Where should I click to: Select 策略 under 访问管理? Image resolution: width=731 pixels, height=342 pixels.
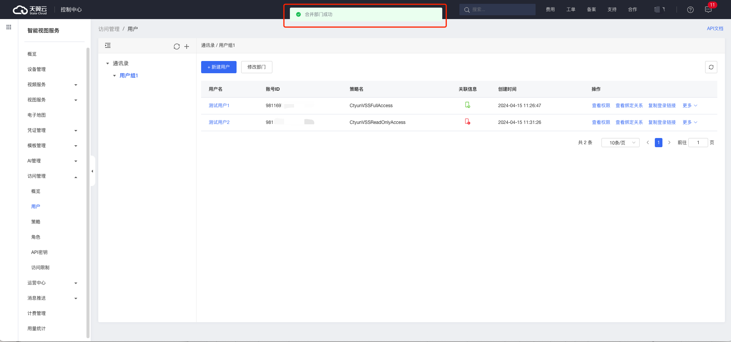36,222
